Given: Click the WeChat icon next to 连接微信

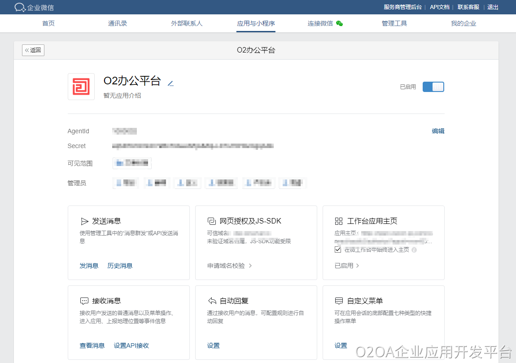Looking at the screenshot, I should pyautogui.click(x=339, y=23).
